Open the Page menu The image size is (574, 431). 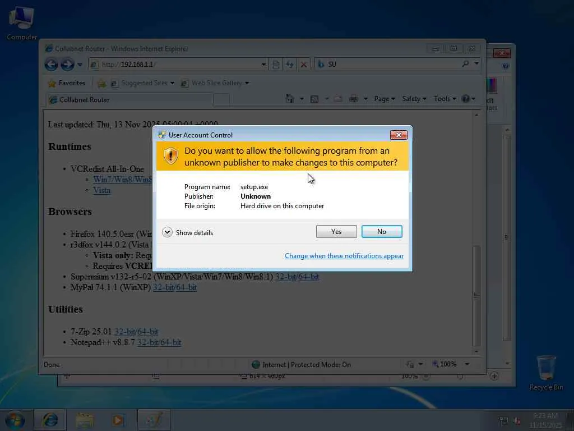[384, 99]
